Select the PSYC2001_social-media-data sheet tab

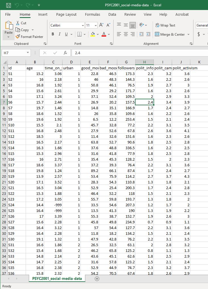click(x=57, y=278)
